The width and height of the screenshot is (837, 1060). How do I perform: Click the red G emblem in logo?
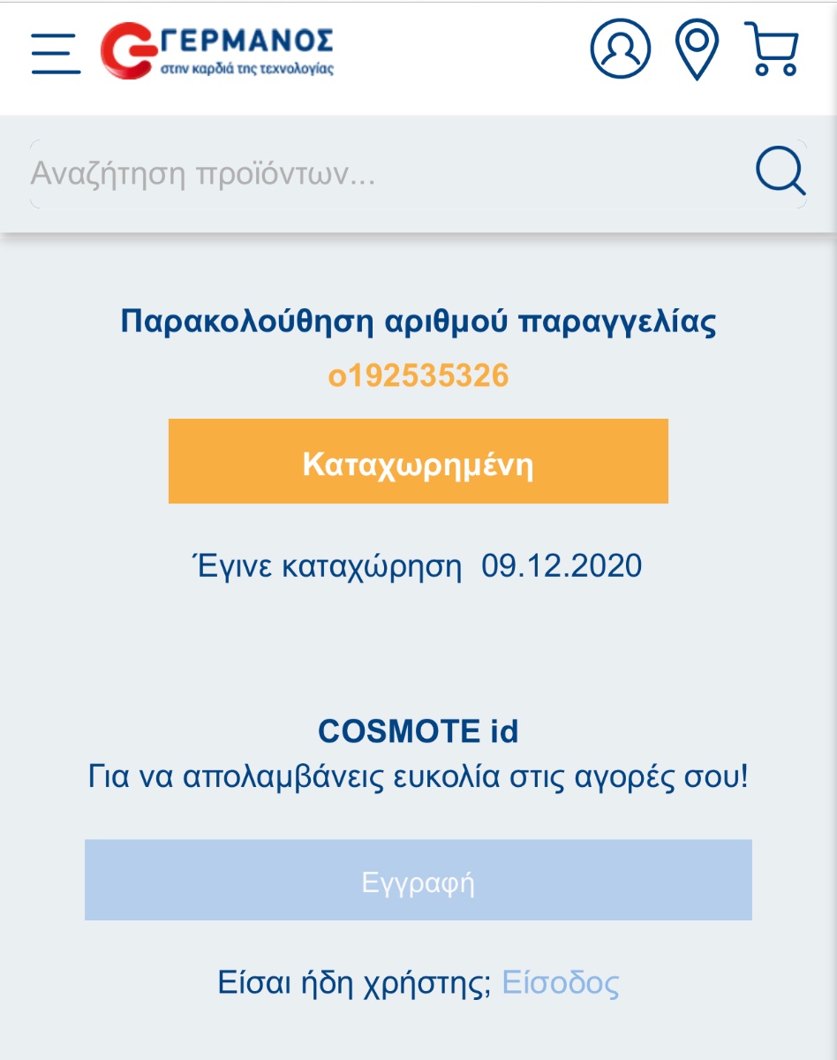(129, 50)
